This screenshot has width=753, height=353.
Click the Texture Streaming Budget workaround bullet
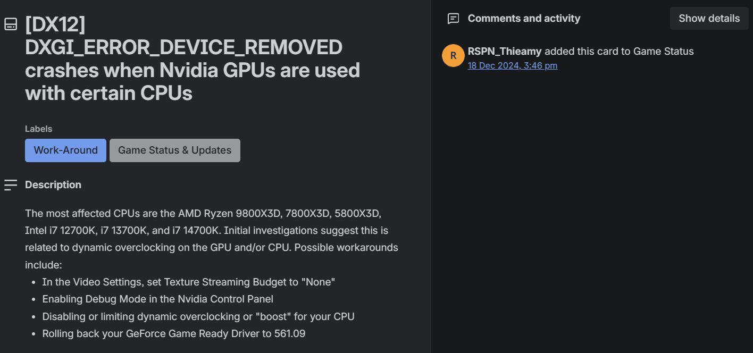[x=189, y=282]
